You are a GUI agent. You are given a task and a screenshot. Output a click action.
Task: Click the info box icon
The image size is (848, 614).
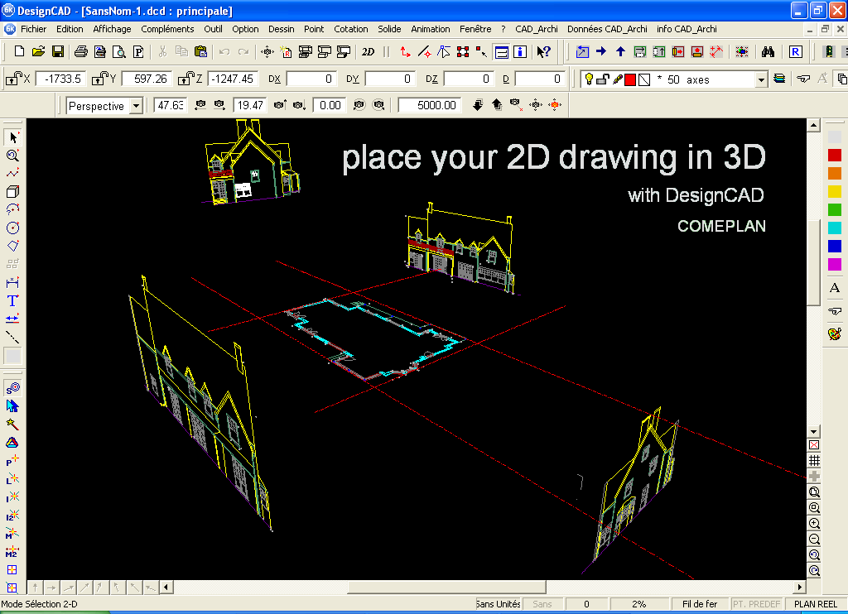tap(520, 52)
